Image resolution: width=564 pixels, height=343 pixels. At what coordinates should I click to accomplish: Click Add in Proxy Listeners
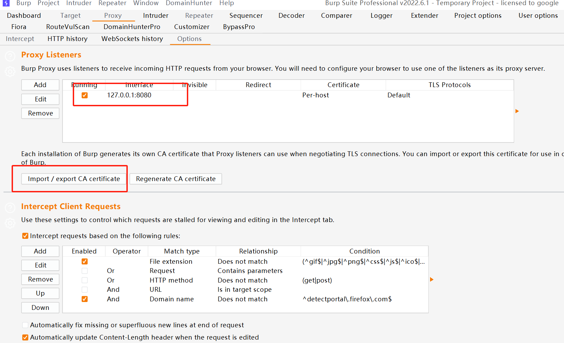click(x=40, y=85)
